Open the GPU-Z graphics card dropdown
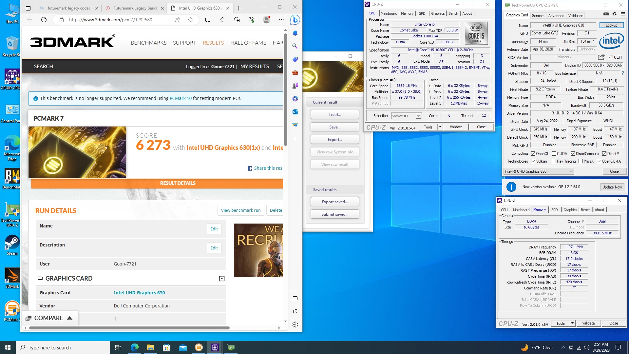 [539, 171]
